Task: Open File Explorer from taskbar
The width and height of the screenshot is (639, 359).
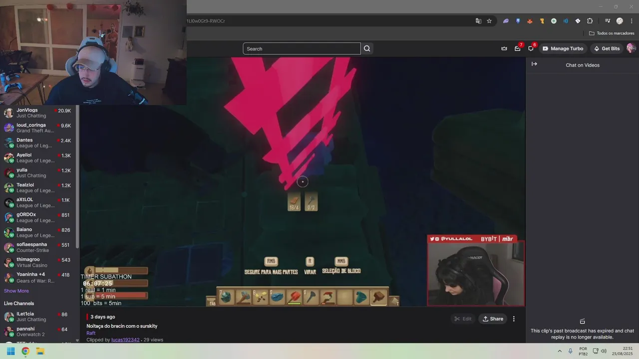Action: point(40,351)
